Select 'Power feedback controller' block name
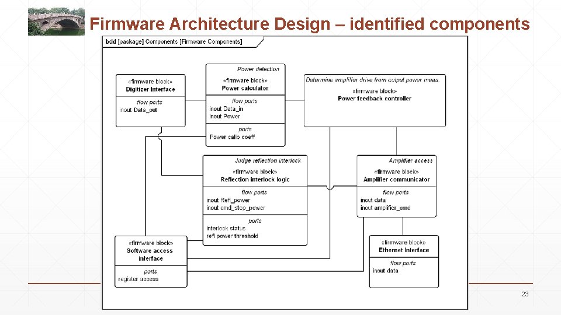The image size is (561, 315). tap(375, 99)
